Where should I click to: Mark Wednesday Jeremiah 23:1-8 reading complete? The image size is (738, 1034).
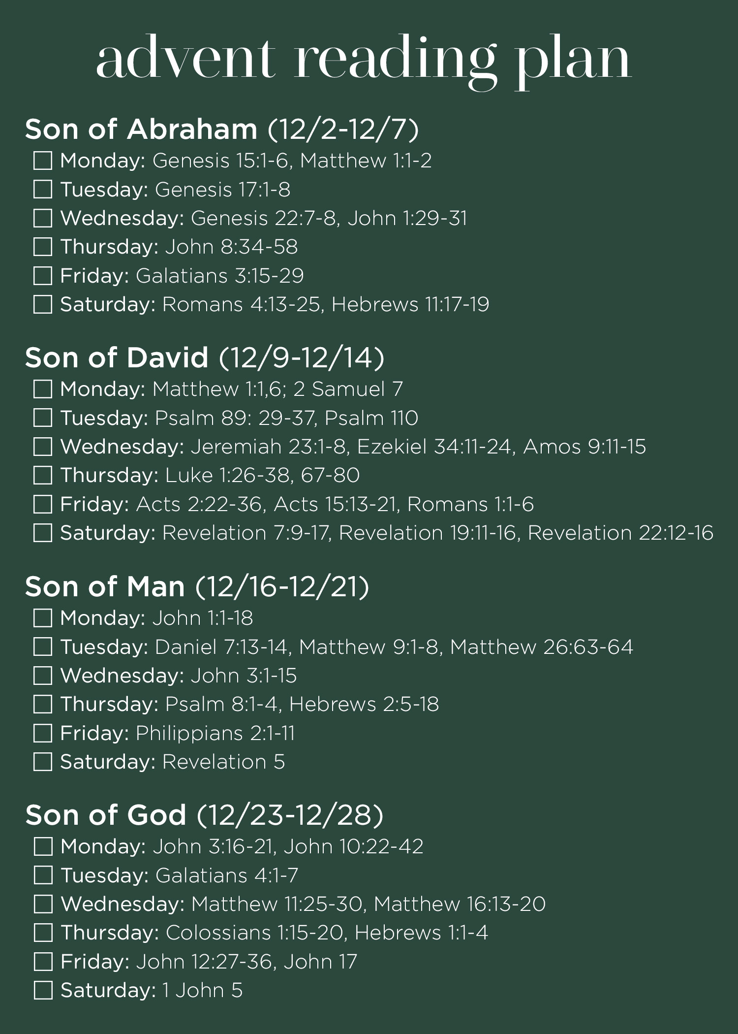coord(43,447)
